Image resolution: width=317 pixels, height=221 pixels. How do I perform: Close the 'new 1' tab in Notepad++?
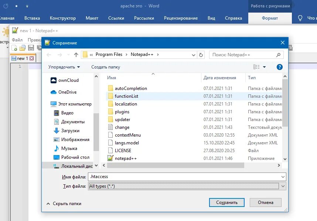point(31,58)
